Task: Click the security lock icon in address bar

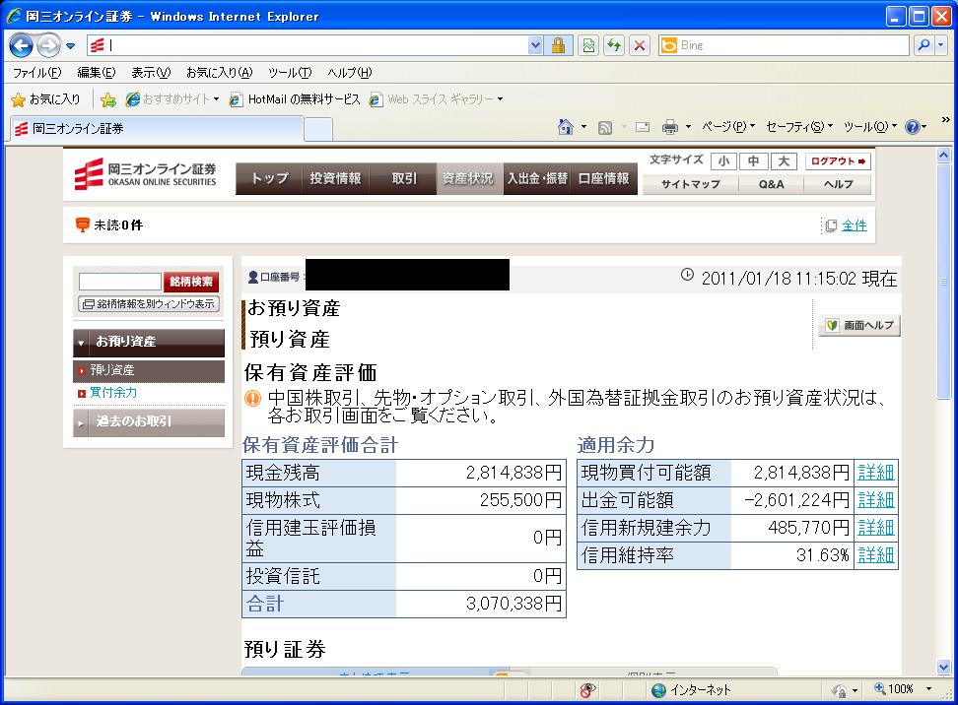Action: (558, 45)
